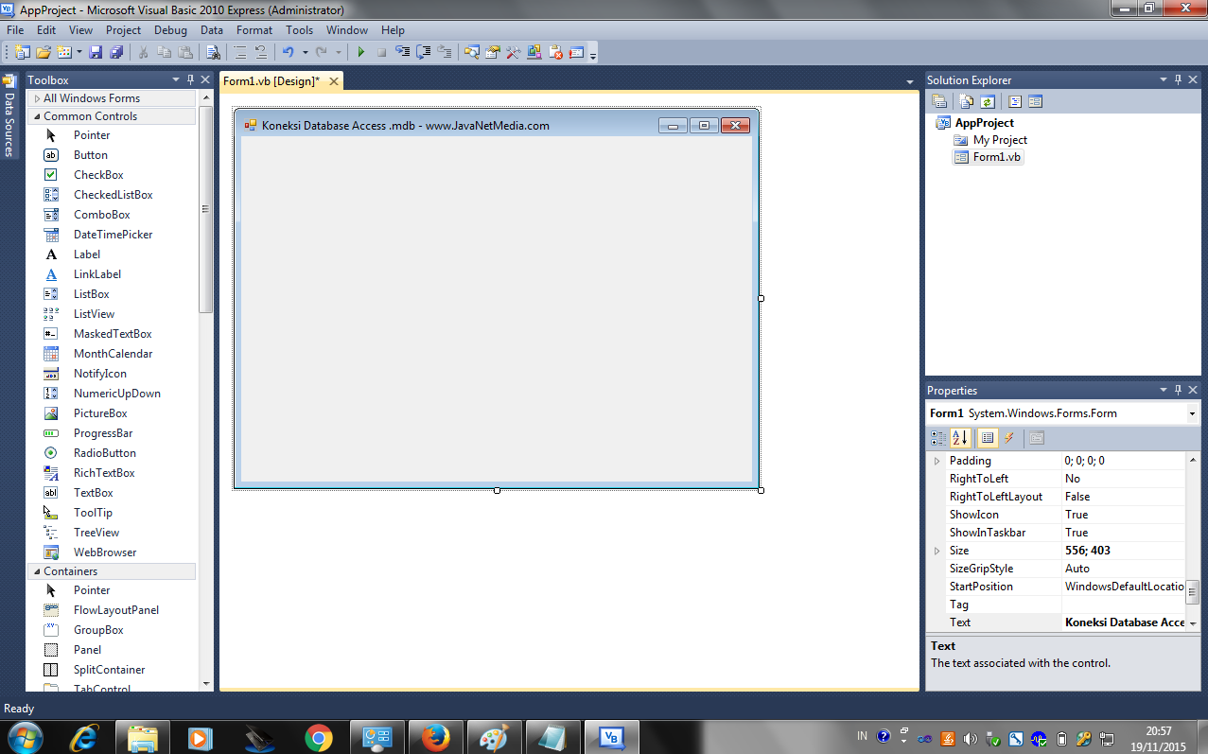The image size is (1208, 754).
Task: Open My Project in Solution Explorer
Action: 999,139
